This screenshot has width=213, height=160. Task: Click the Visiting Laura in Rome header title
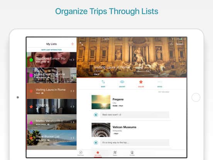[112, 67]
